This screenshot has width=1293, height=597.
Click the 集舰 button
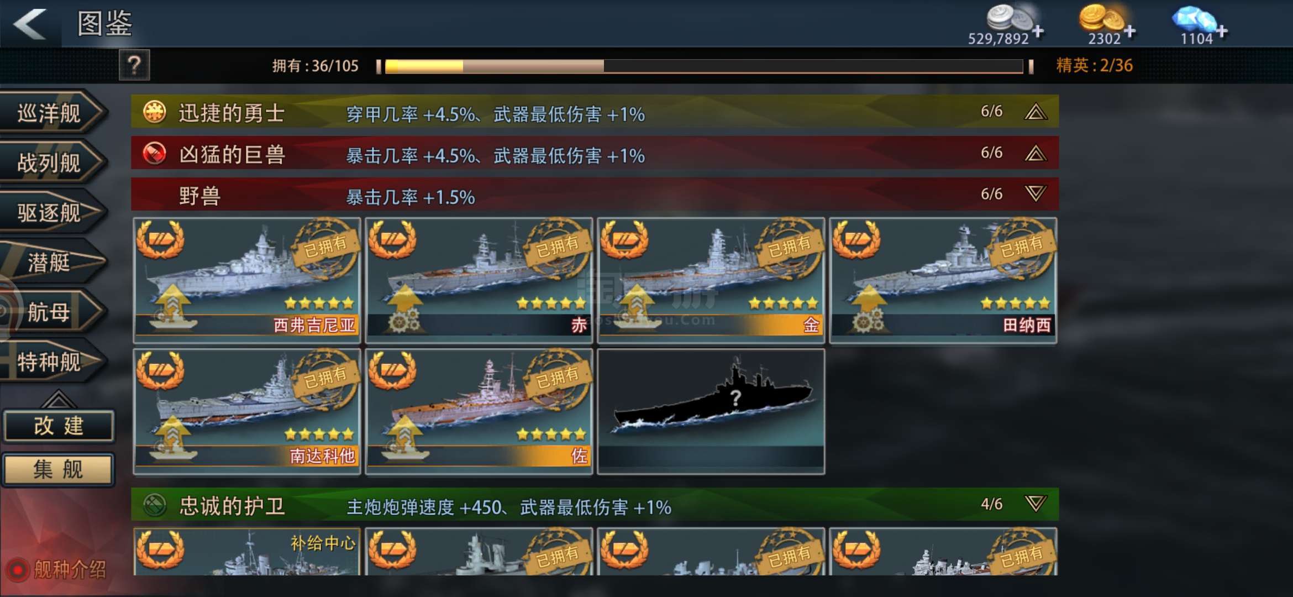(59, 470)
